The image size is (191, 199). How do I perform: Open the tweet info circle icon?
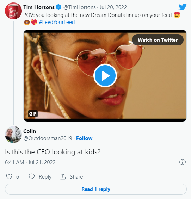pyautogui.click(x=183, y=162)
